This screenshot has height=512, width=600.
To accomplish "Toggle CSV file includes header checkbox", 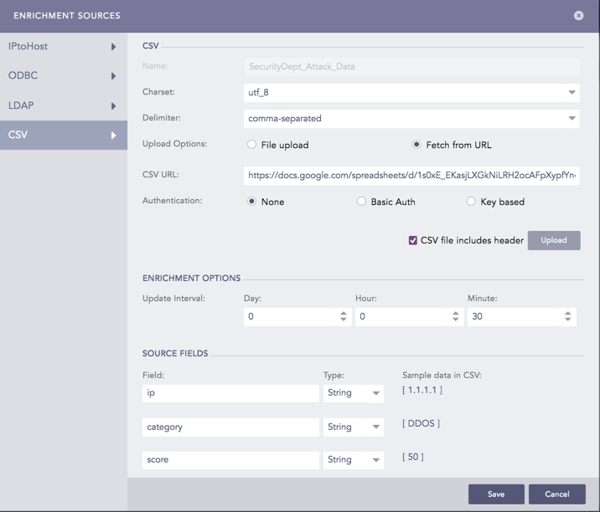I will 412,240.
